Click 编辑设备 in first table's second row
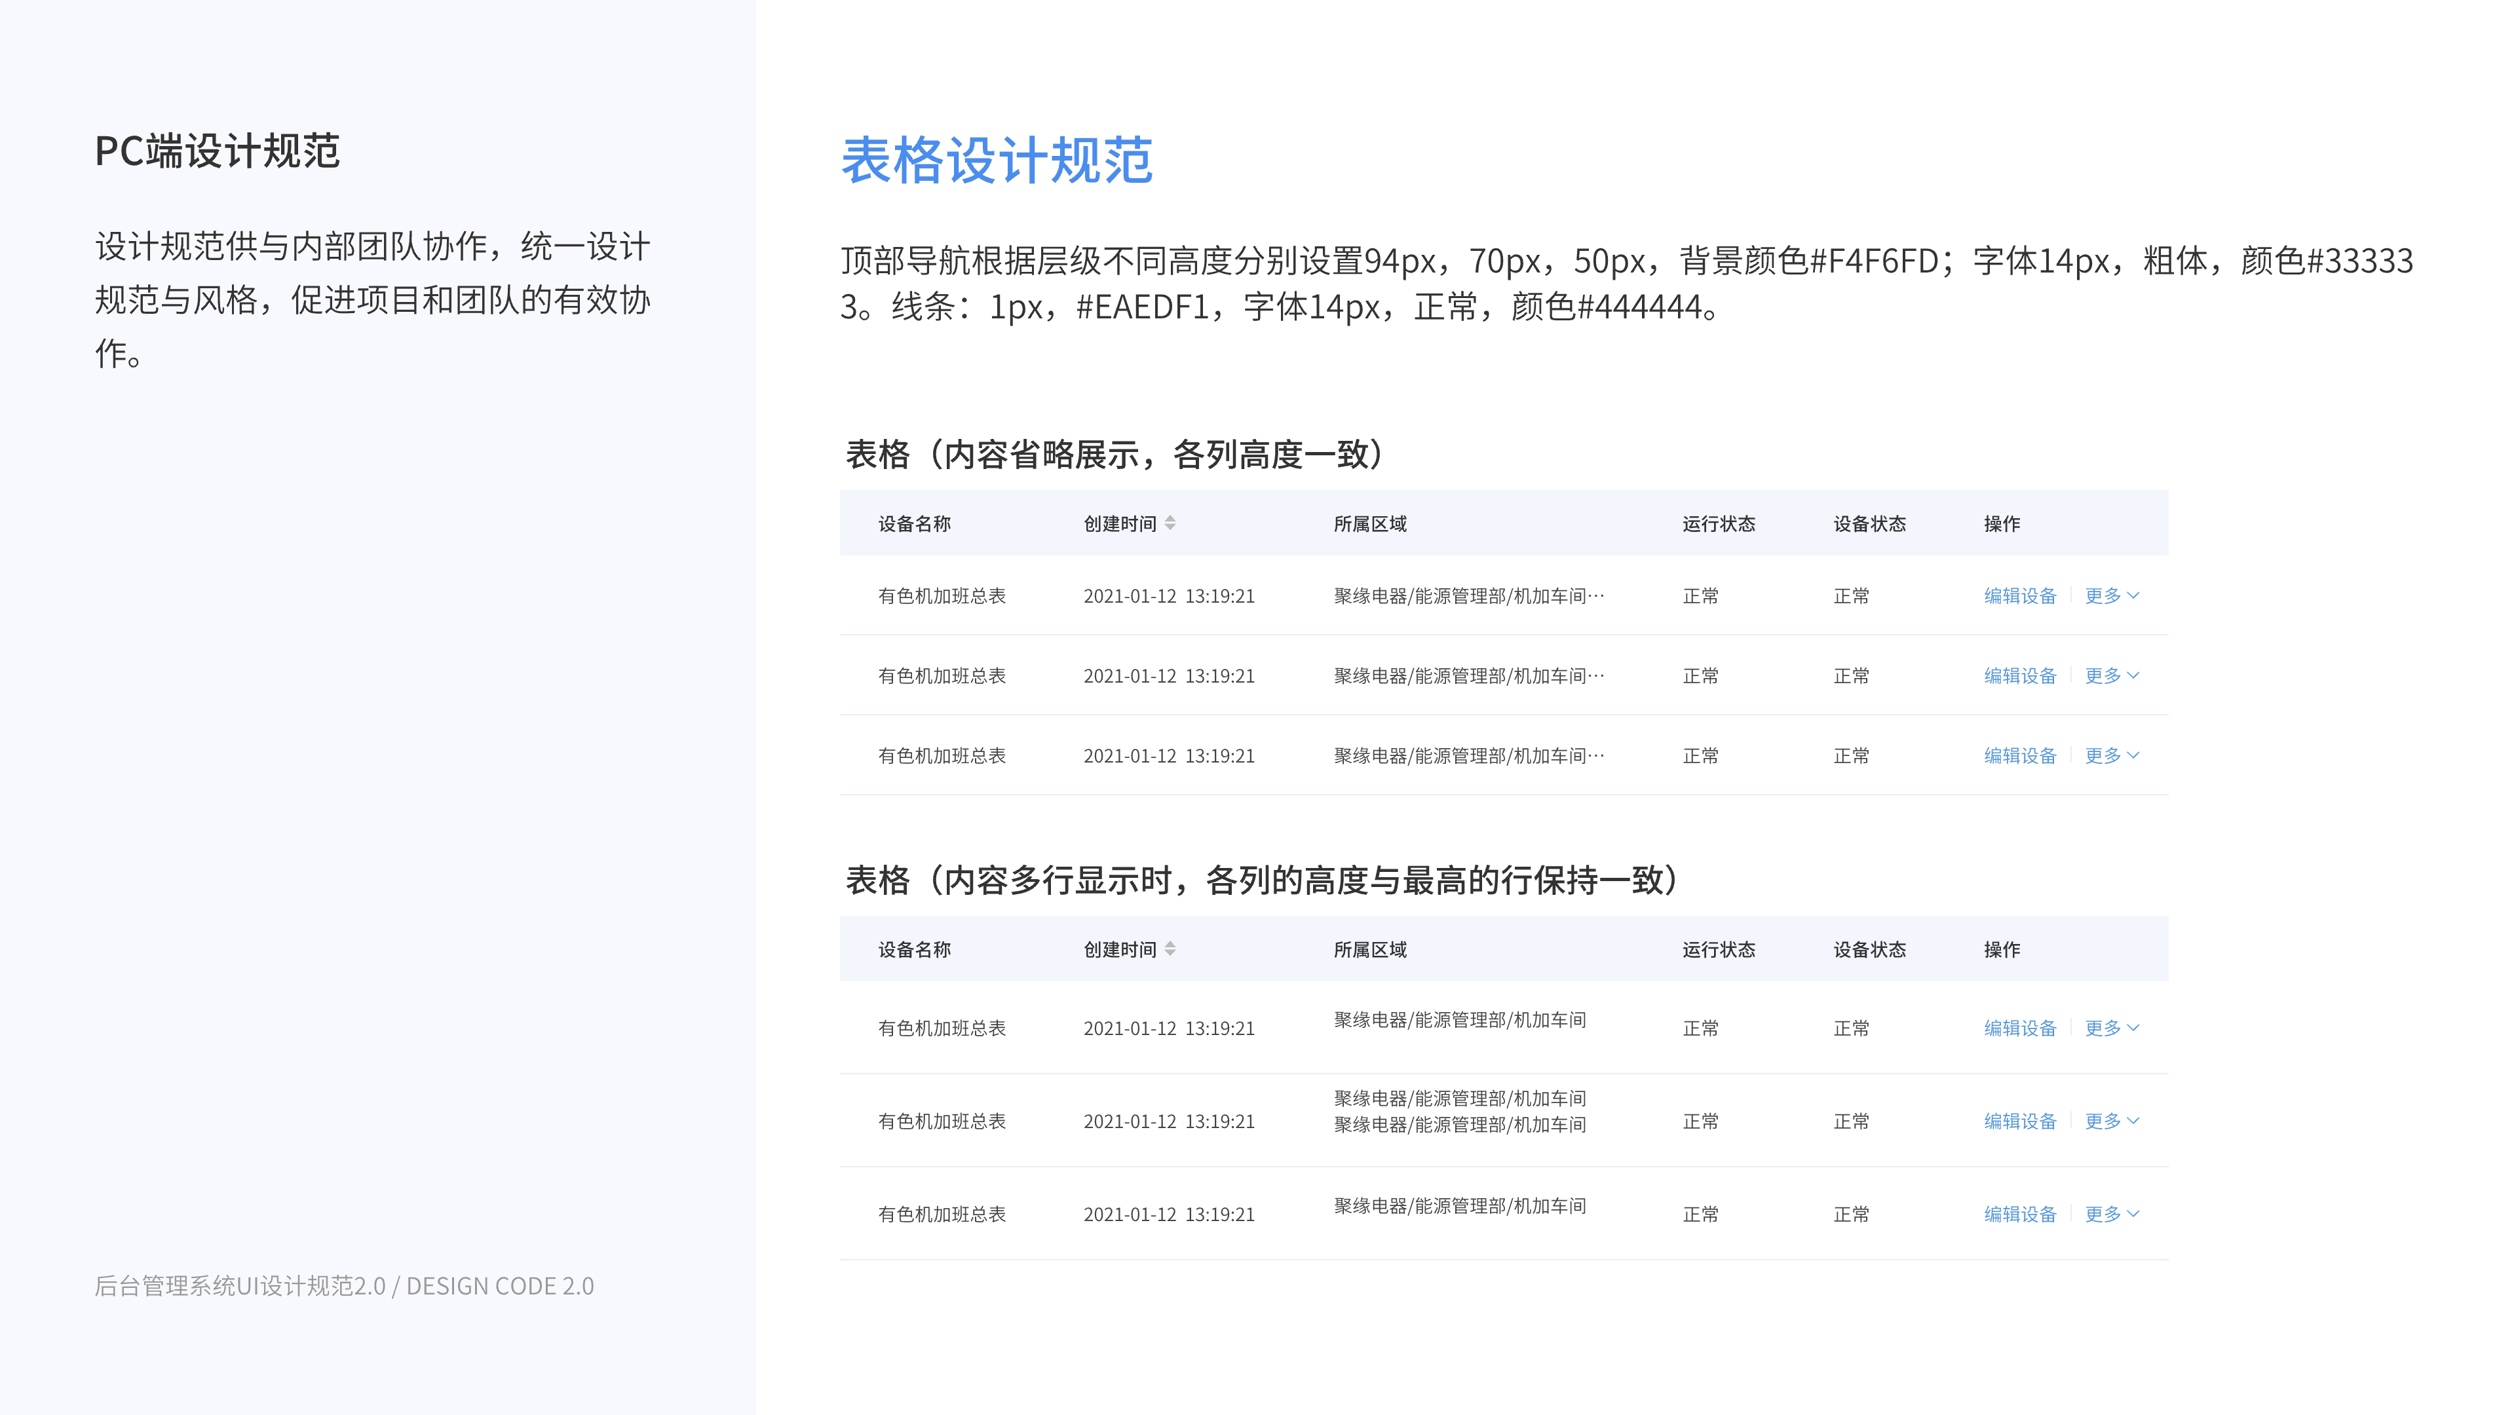Screen dimensions: 2516x1415 tap(2020, 676)
